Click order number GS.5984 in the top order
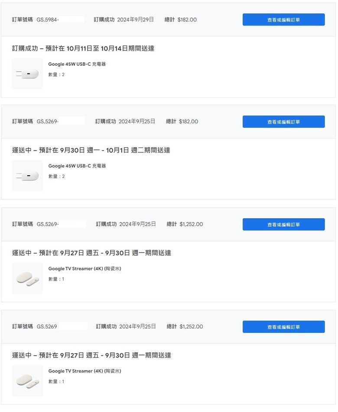Image resolution: width=338 pixels, height=412 pixels. coord(48,20)
